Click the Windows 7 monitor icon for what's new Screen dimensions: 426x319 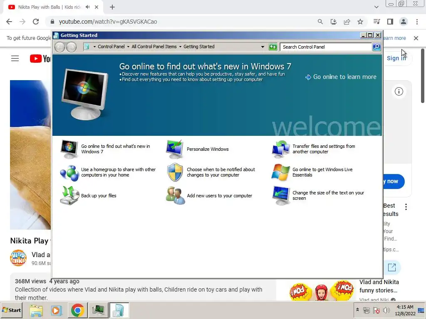tap(69, 149)
